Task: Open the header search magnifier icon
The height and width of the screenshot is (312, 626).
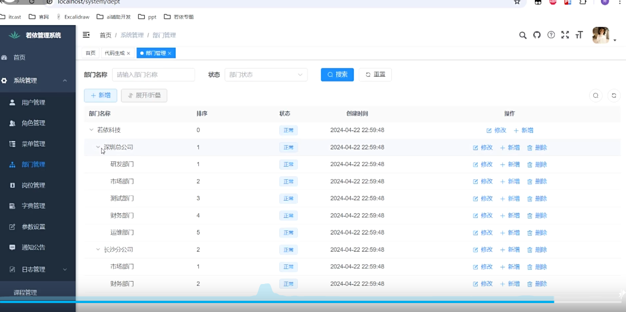Action: (522, 35)
